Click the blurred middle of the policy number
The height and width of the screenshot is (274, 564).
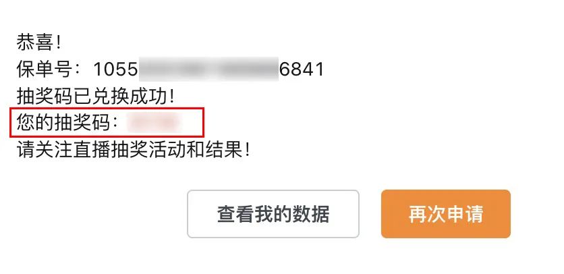(x=208, y=70)
